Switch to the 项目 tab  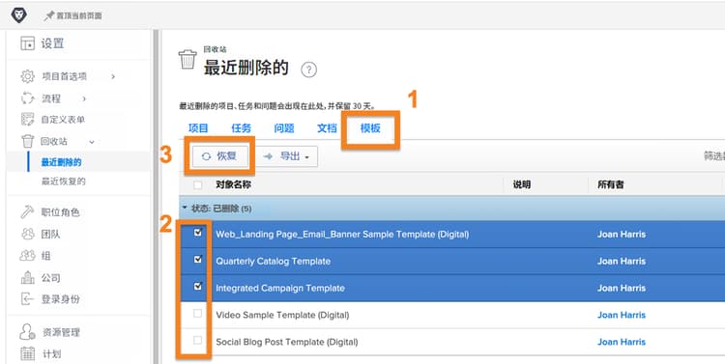coord(198,128)
